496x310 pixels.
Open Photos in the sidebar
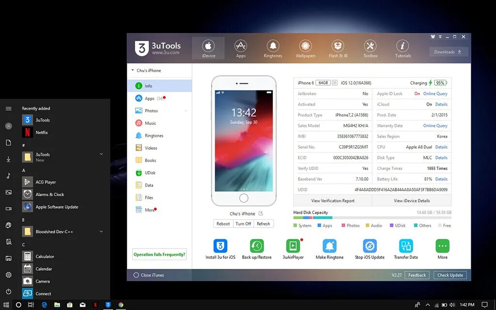tap(159, 111)
